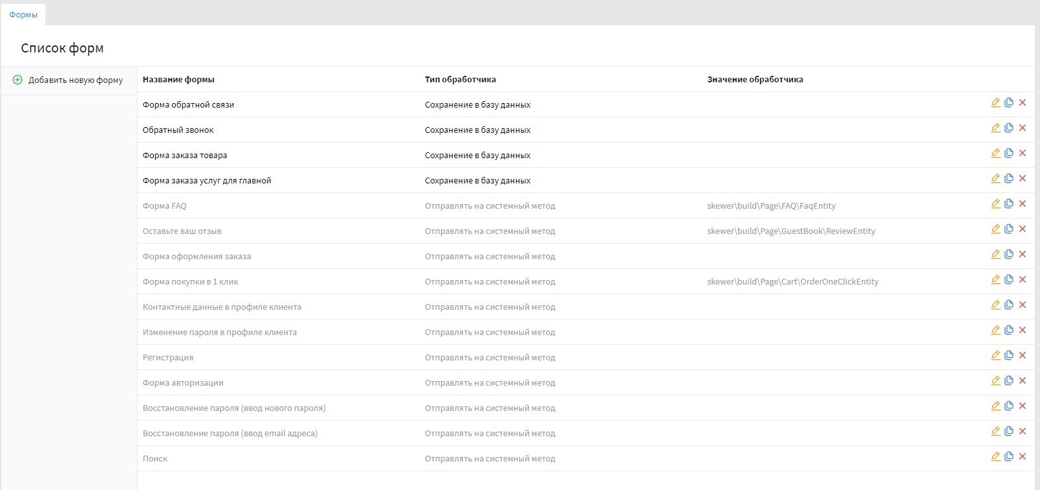Delete the Форма заказа товара row

[1022, 153]
